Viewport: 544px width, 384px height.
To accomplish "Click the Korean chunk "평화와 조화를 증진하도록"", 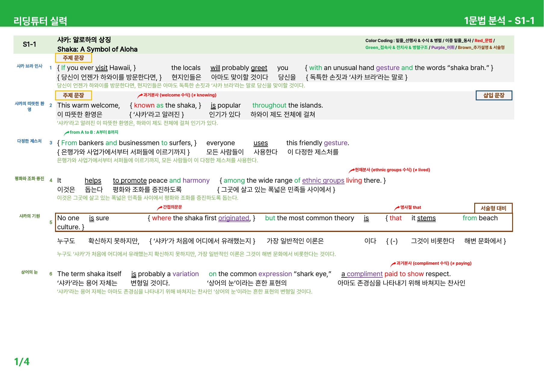I will [147, 190].
